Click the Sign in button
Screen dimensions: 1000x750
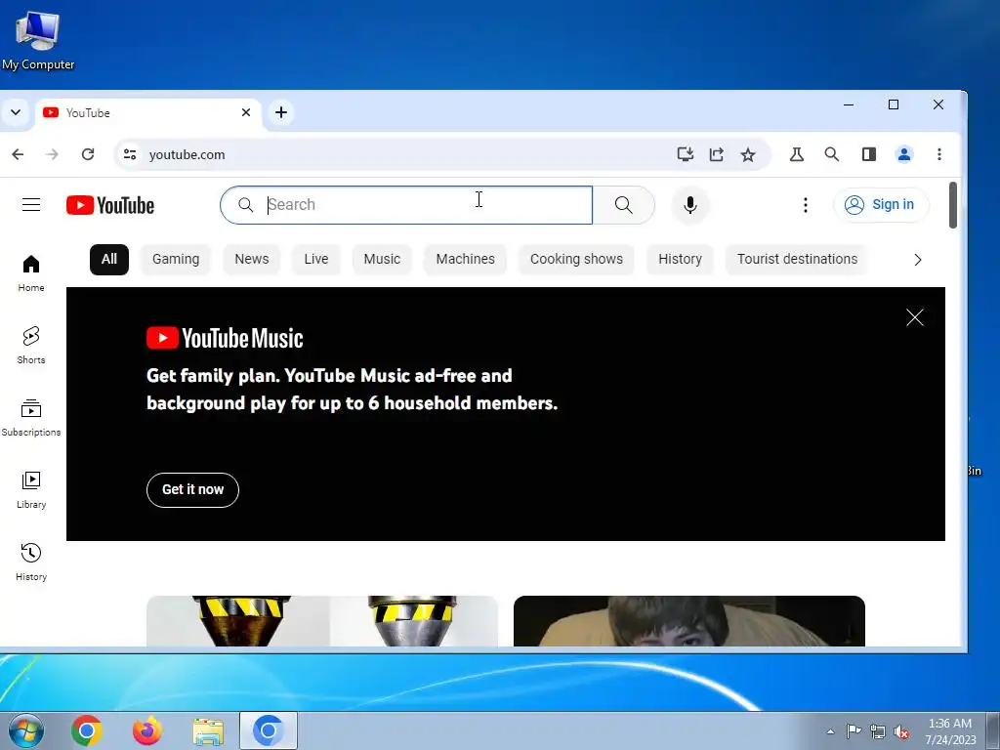pos(881,205)
